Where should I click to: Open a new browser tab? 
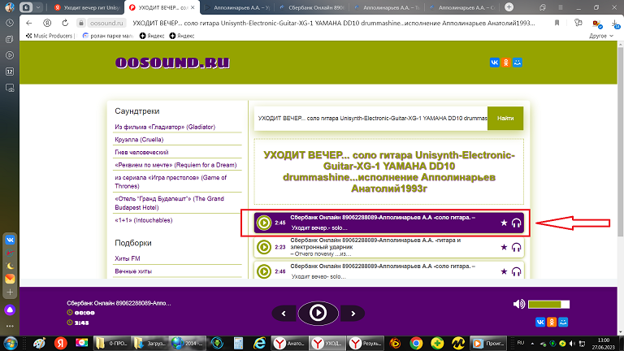[509, 7]
